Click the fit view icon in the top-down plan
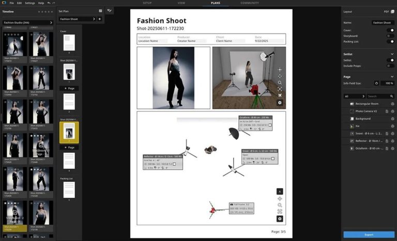397x241 pixels. 280,212
